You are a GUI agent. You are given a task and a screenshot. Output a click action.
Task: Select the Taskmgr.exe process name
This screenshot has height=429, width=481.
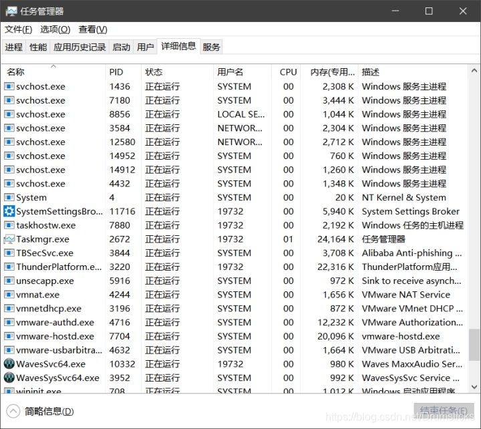43,239
